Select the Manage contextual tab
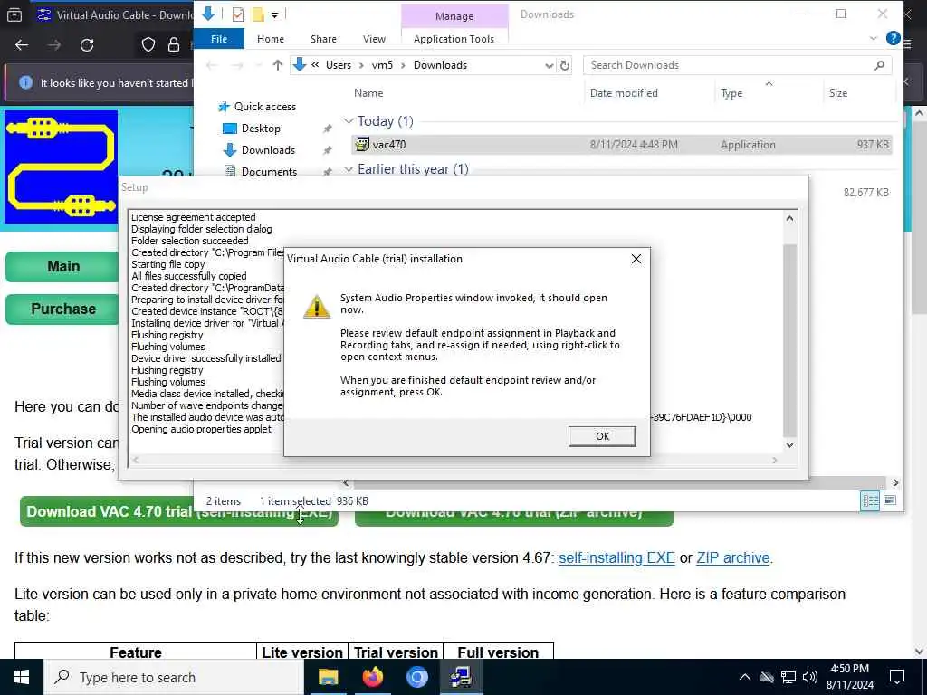Viewport: 927px width, 695px height. pyautogui.click(x=454, y=16)
